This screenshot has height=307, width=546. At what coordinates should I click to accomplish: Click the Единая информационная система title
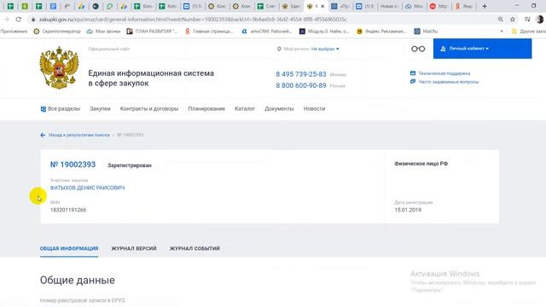(151, 78)
